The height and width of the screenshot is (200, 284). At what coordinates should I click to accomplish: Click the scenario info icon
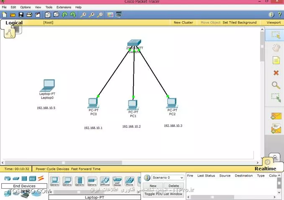147,178
